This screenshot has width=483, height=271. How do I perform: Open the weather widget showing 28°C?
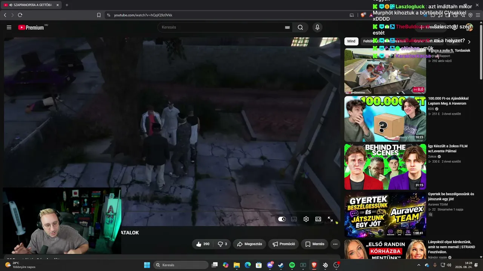20,265
